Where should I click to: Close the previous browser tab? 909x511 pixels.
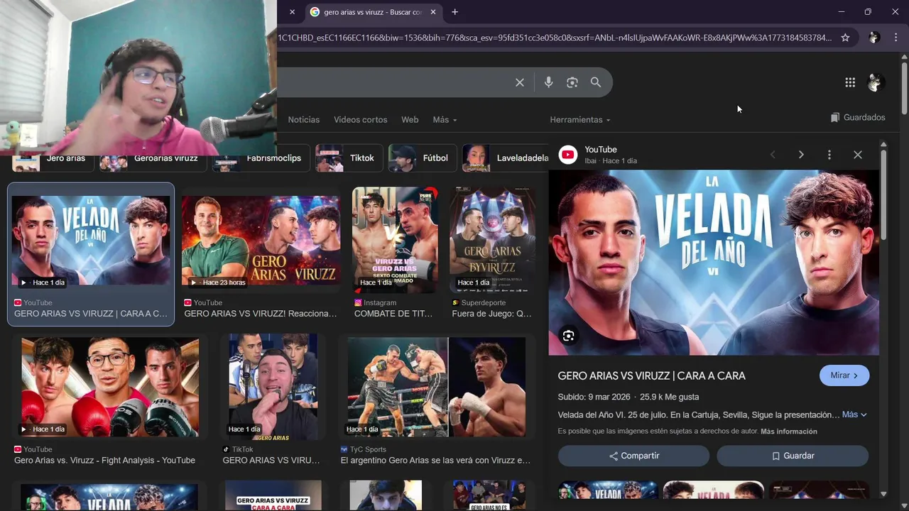point(292,12)
